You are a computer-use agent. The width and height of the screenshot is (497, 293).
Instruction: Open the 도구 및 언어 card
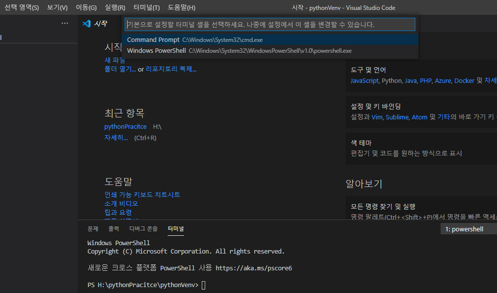pyautogui.click(x=421, y=75)
